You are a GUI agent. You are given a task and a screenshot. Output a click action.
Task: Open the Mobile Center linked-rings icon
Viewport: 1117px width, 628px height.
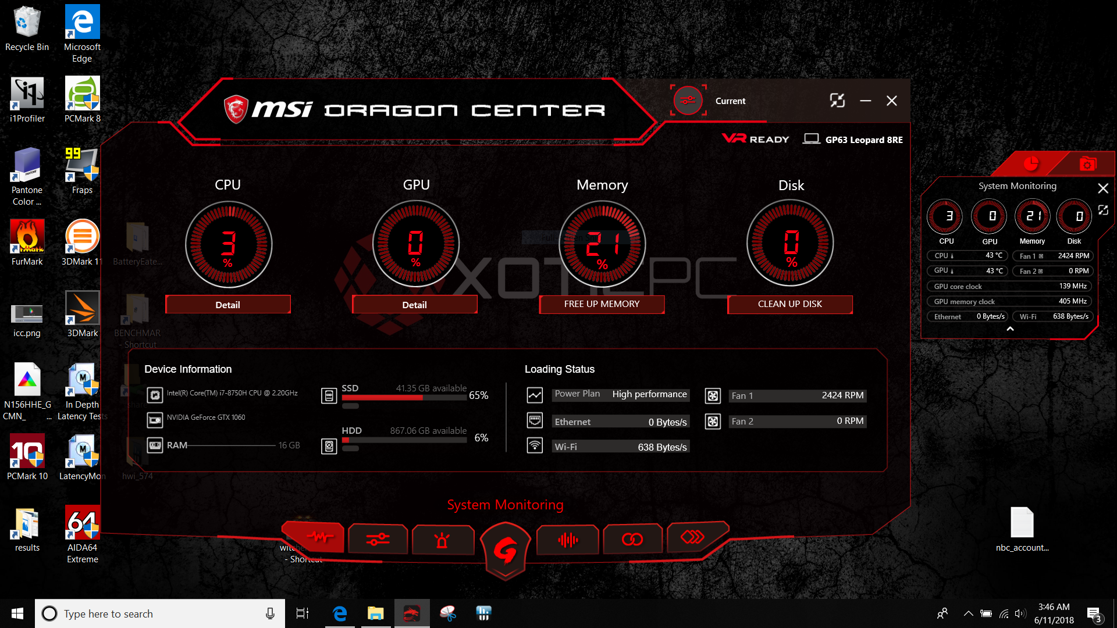(x=632, y=539)
